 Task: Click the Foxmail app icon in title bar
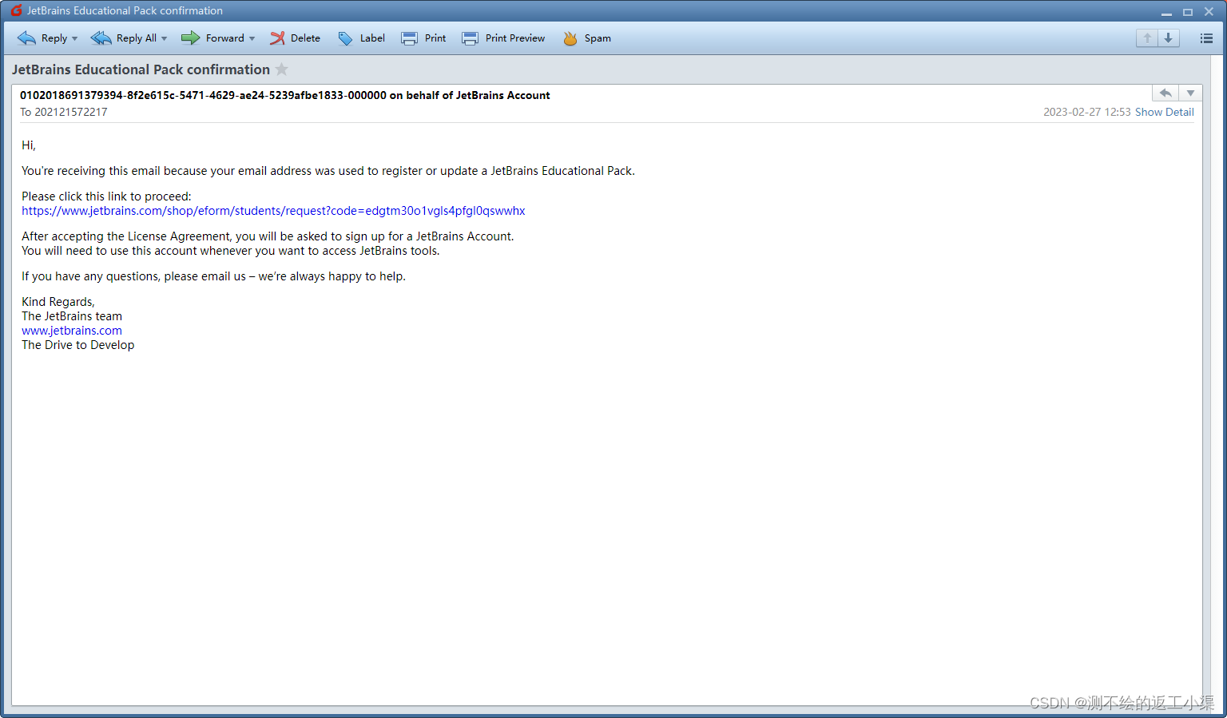pyautogui.click(x=16, y=10)
